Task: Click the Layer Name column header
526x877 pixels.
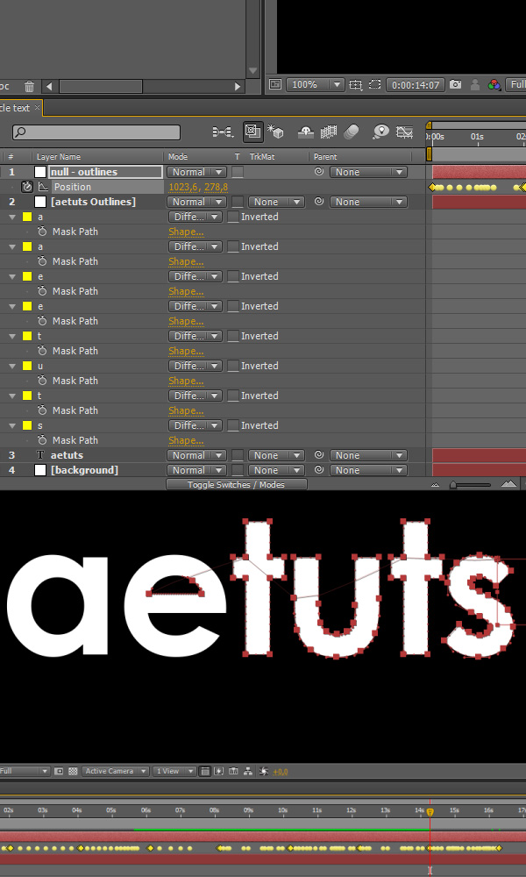Action: 59,157
